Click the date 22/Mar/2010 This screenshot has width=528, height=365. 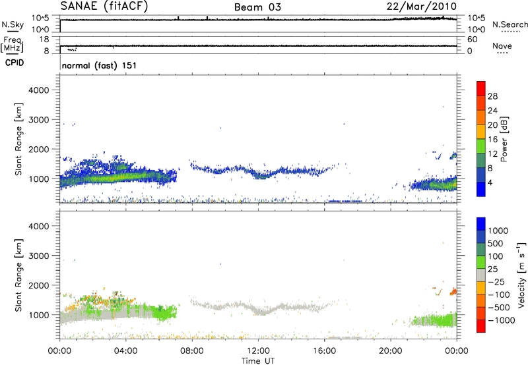click(x=422, y=7)
